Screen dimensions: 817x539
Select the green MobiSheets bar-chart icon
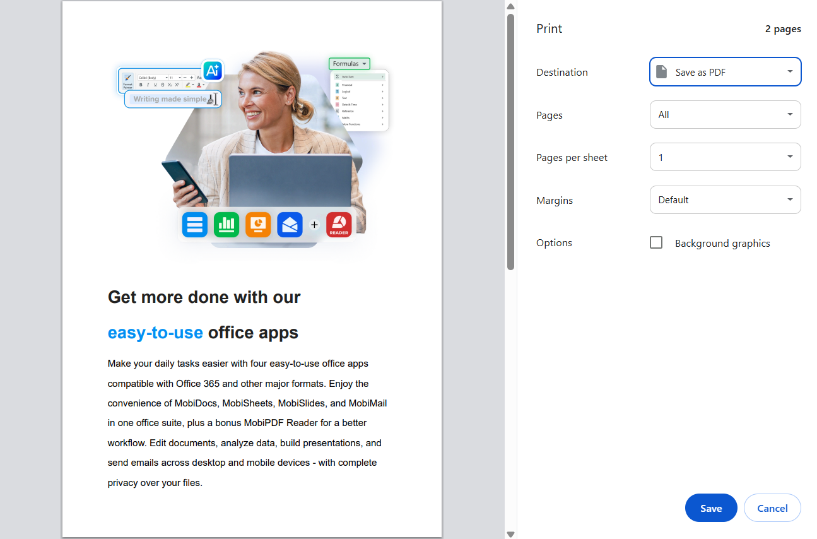(x=226, y=224)
